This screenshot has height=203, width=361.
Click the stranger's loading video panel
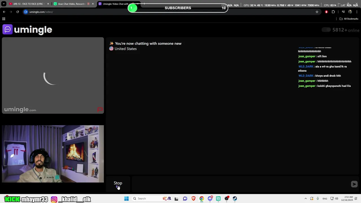coord(53,76)
